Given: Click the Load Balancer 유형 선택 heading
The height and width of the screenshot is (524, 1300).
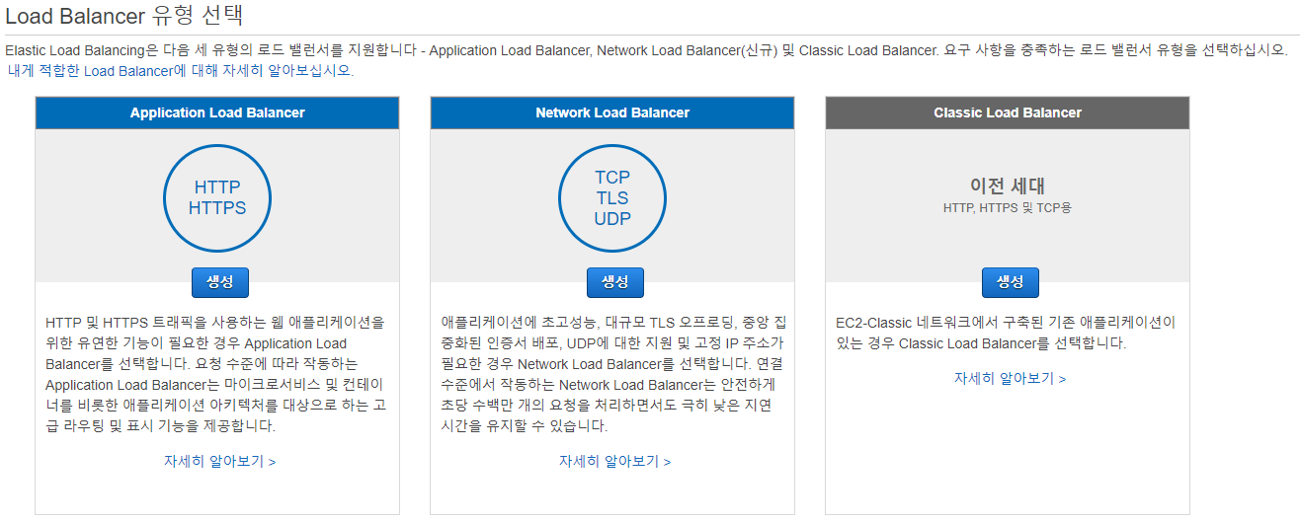Looking at the screenshot, I should [124, 17].
